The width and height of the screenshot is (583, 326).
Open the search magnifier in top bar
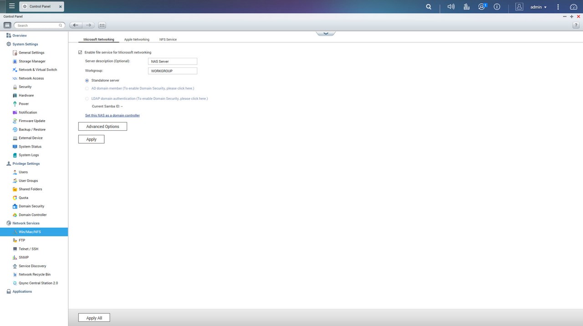[429, 7]
